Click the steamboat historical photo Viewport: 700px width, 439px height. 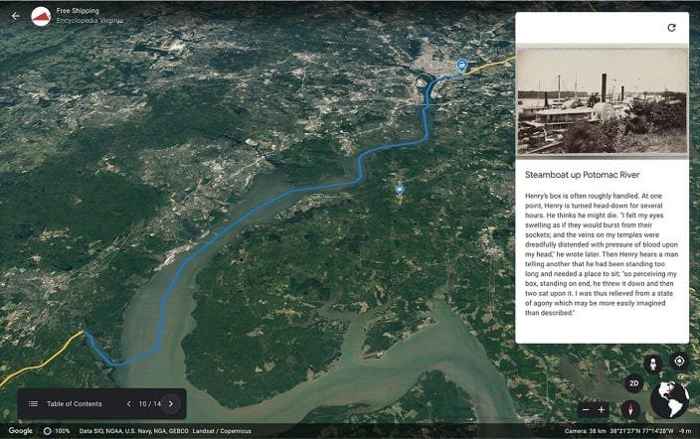(x=603, y=101)
